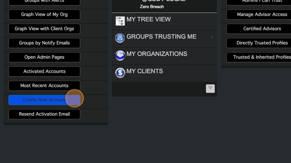Open Graph View with Client Orgs

point(44,29)
